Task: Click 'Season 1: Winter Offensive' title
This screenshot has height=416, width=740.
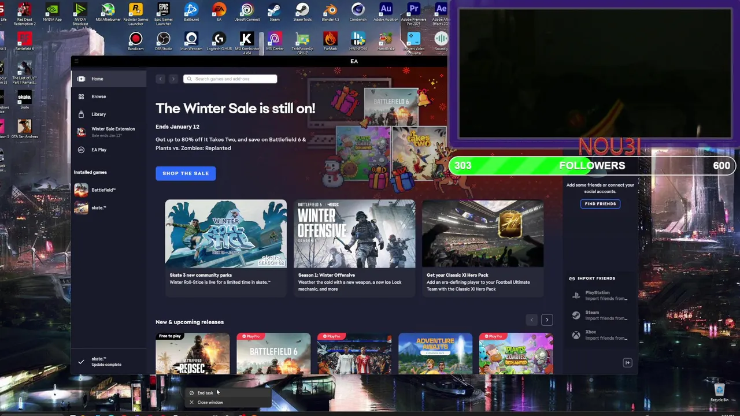Action: tap(327, 275)
